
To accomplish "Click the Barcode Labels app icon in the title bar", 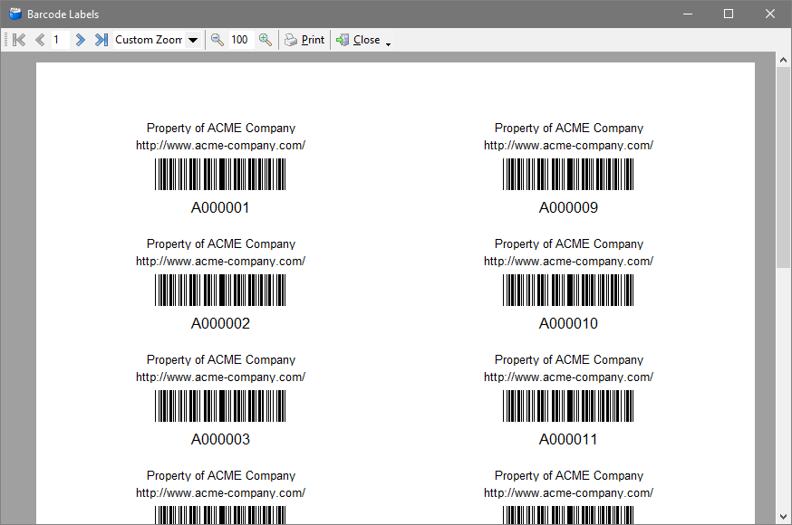I will pyautogui.click(x=15, y=14).
